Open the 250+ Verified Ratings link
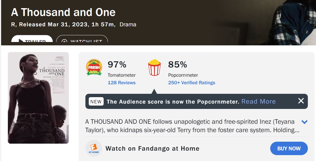316x161 pixels. click(x=192, y=83)
